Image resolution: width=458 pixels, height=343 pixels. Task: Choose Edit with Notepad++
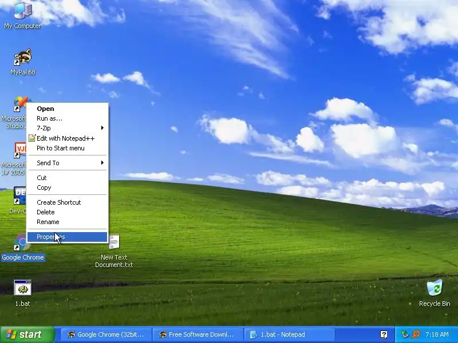68,138
